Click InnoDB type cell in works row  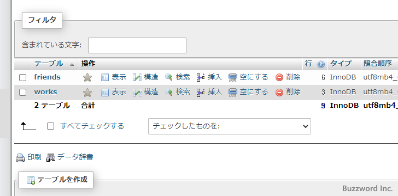click(343, 93)
